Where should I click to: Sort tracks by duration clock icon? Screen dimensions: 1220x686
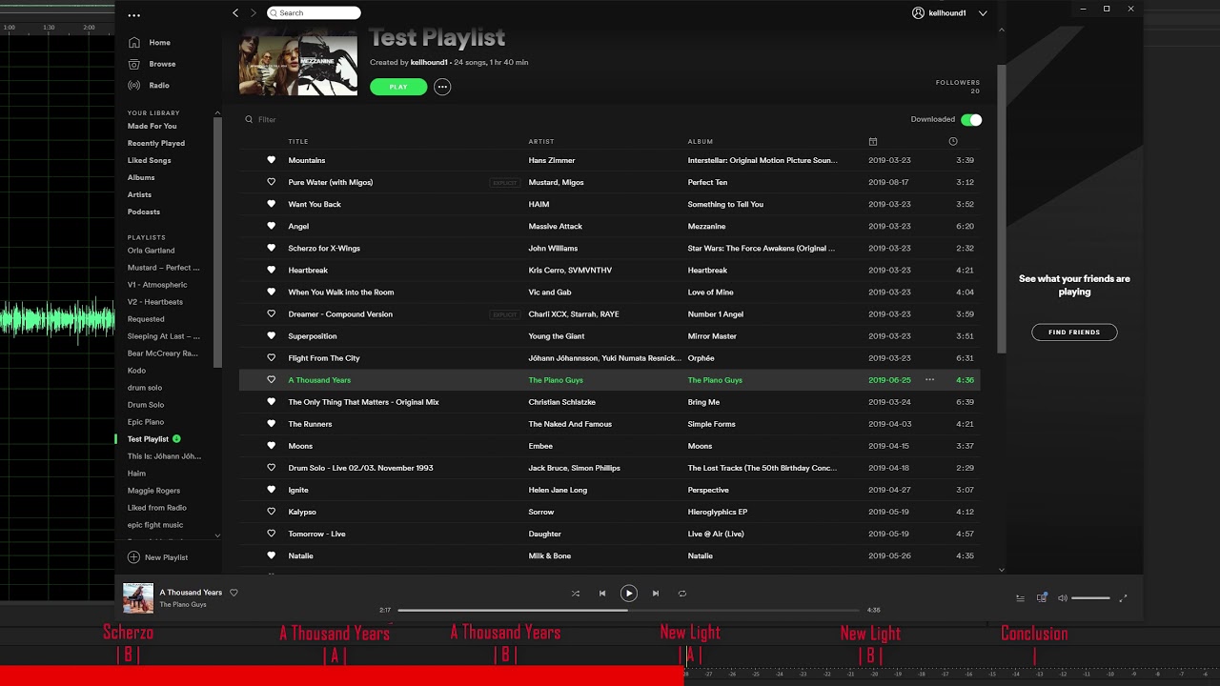click(953, 142)
